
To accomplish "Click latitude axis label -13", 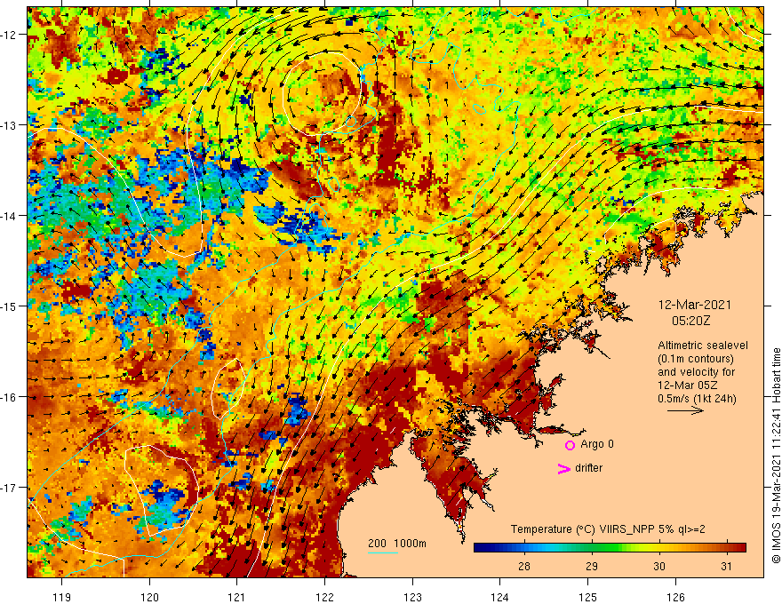I will click(10, 125).
